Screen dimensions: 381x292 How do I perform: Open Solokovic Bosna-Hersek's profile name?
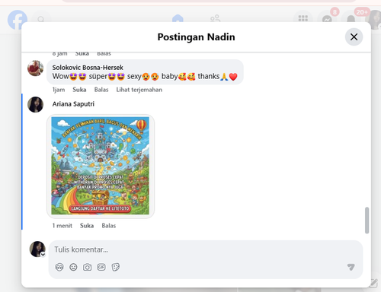tap(88, 68)
